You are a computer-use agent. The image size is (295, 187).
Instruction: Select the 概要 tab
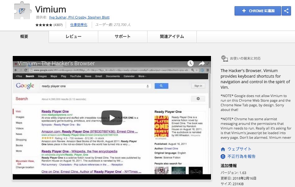[x=24, y=36]
